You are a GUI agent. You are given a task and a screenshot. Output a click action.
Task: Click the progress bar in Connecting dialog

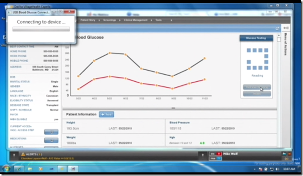point(41,29)
